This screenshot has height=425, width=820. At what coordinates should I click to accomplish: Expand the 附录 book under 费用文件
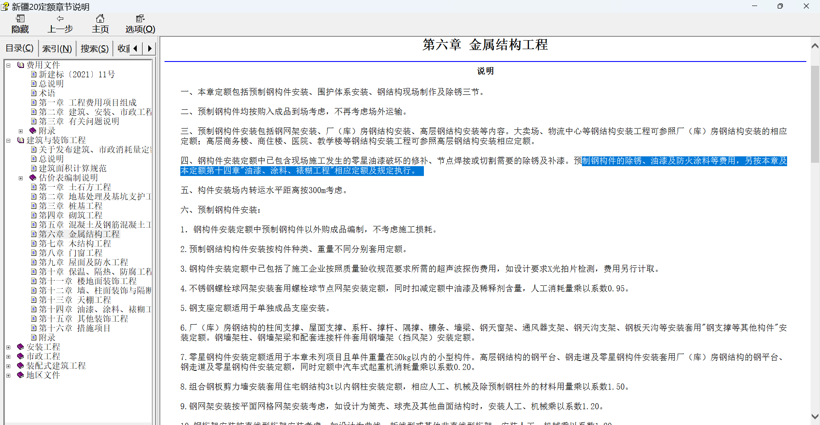[x=21, y=131]
